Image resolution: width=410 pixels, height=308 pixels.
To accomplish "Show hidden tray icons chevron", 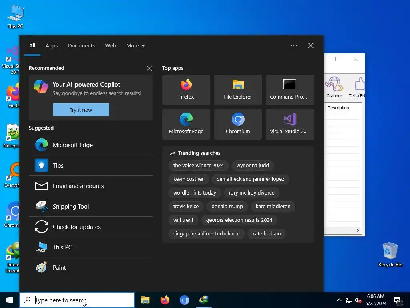I will point(339,300).
